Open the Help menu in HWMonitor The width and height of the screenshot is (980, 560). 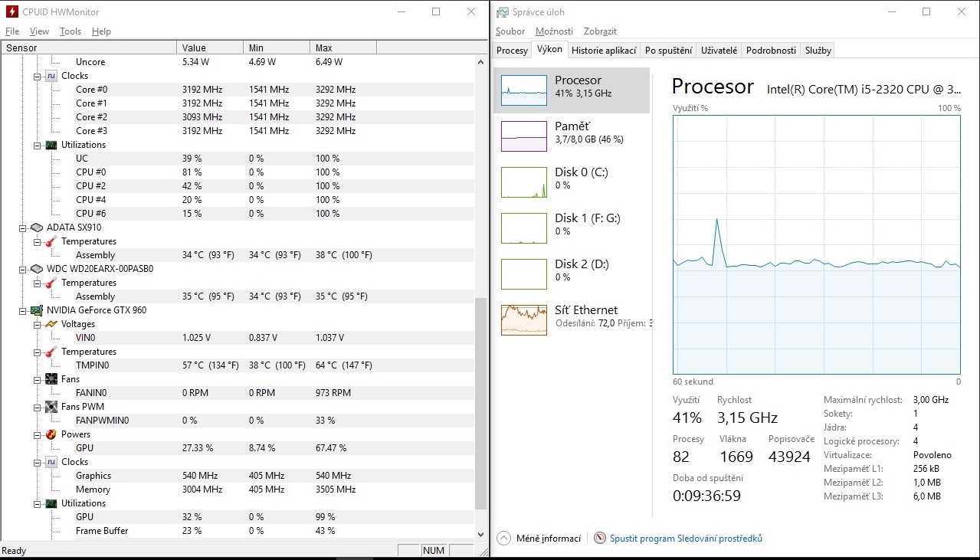click(101, 31)
